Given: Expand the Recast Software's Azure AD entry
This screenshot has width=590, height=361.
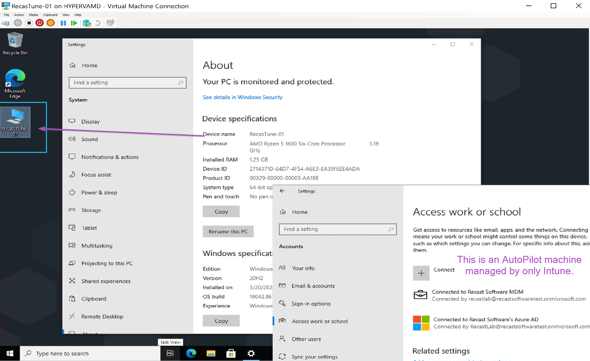Looking at the screenshot, I should [486, 323].
